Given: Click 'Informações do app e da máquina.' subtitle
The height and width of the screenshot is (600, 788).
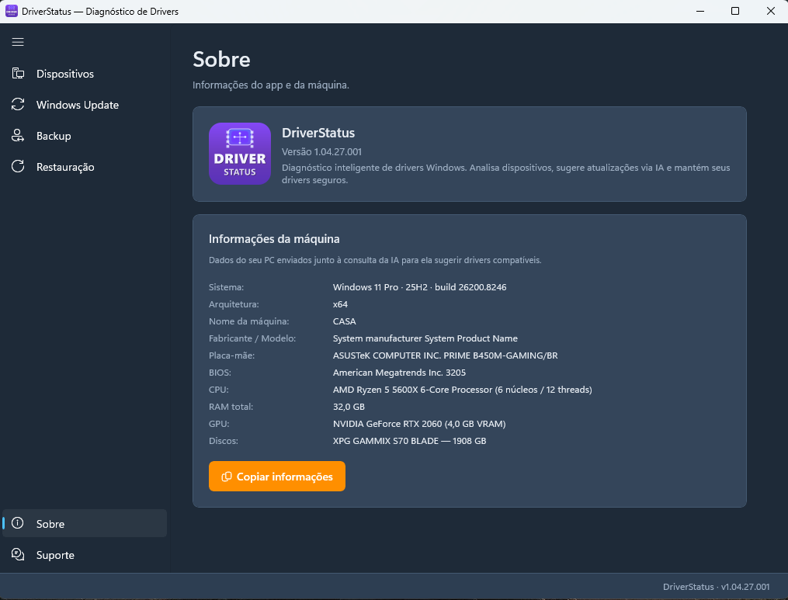Looking at the screenshot, I should (271, 85).
